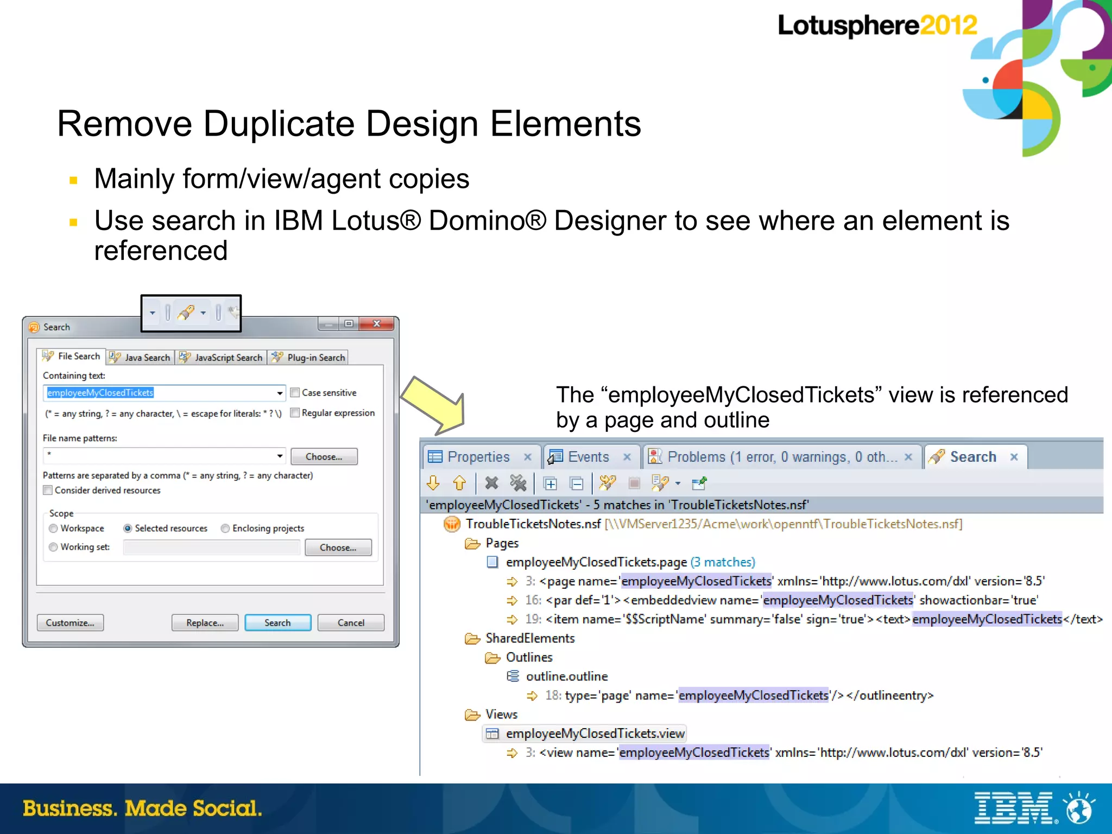This screenshot has height=834, width=1112.
Task: Click Choose button for file name patterns
Action: point(324,457)
